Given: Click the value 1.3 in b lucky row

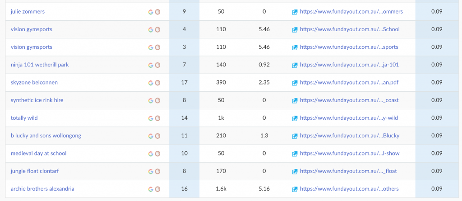Looking at the screenshot, I should pos(264,136).
